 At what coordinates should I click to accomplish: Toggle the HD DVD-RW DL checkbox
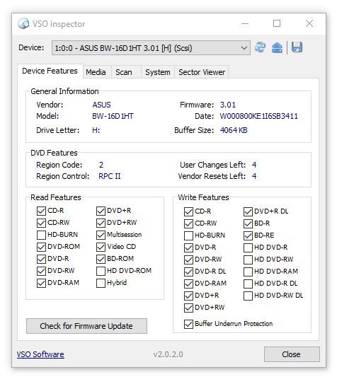click(x=248, y=296)
